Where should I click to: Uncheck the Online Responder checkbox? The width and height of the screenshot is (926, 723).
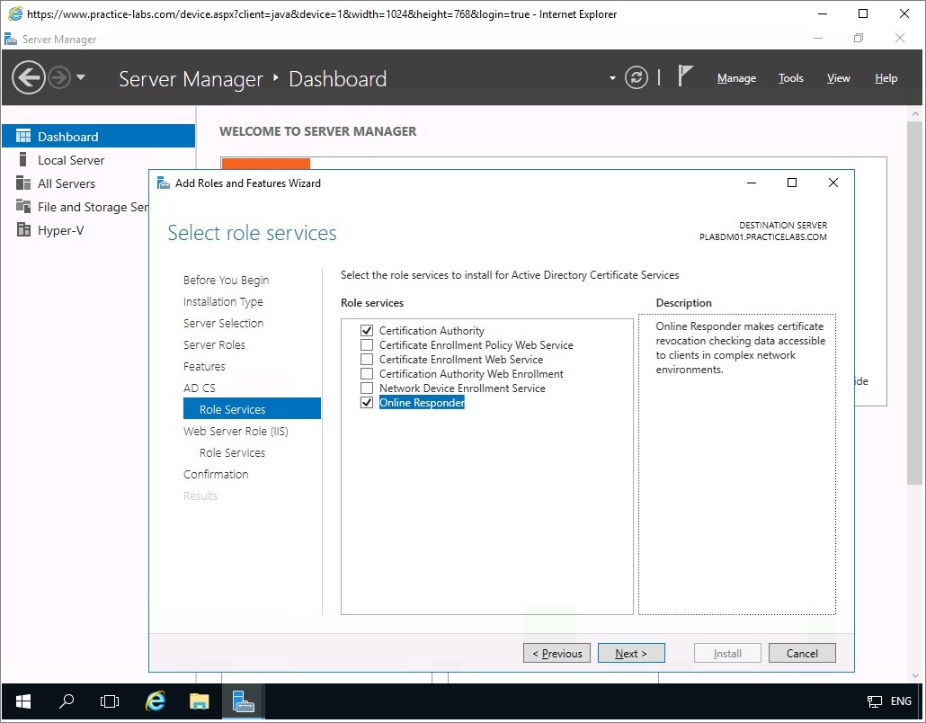367,402
